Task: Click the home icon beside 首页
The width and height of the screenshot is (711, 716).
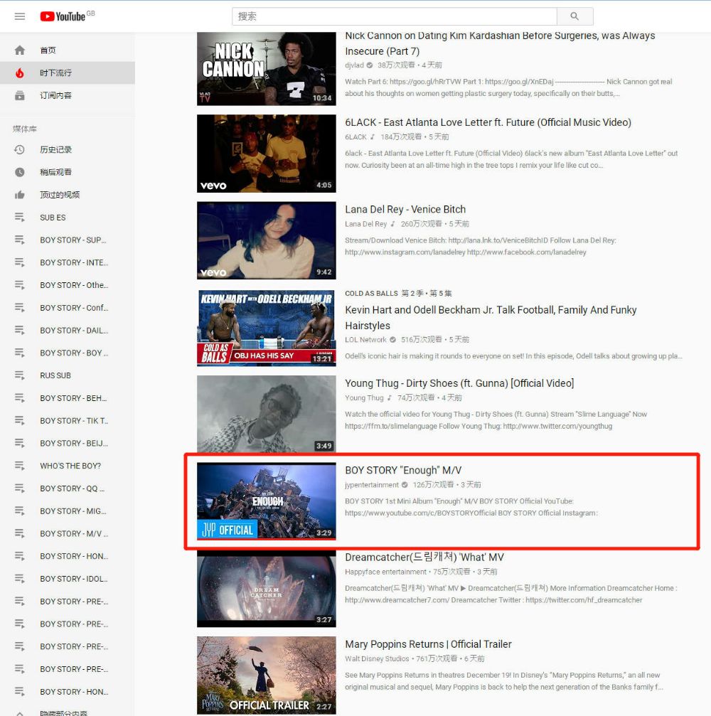Action: [20, 50]
